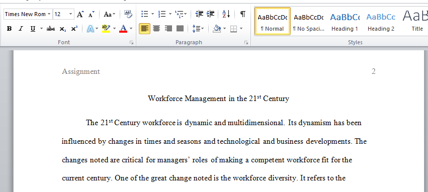Apply red font color
The image size is (428, 192).
(x=123, y=29)
